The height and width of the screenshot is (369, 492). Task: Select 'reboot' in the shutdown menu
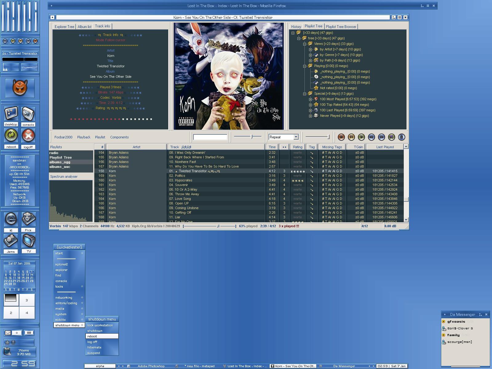(x=102, y=336)
